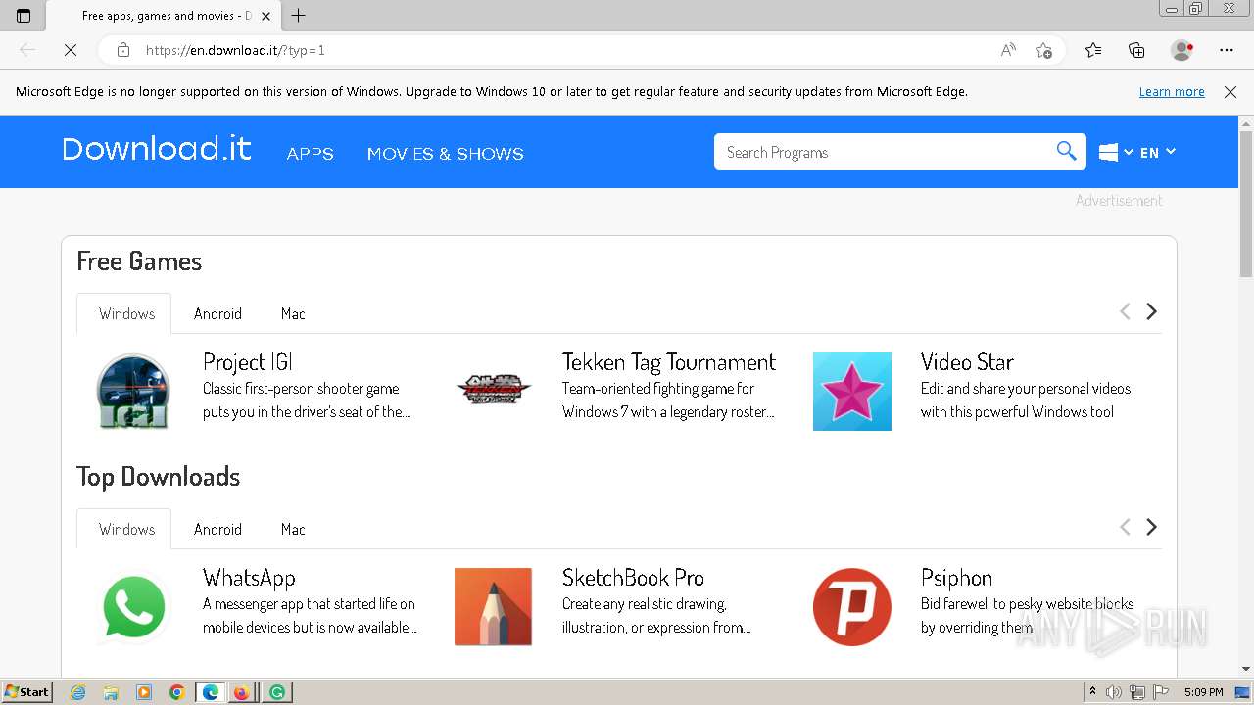Click the magnifier search icon
The width and height of the screenshot is (1254, 705).
1067,151
